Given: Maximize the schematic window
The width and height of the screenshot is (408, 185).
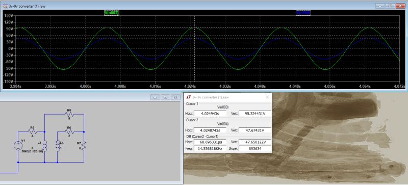Looking at the screenshot, I should point(165,97).
